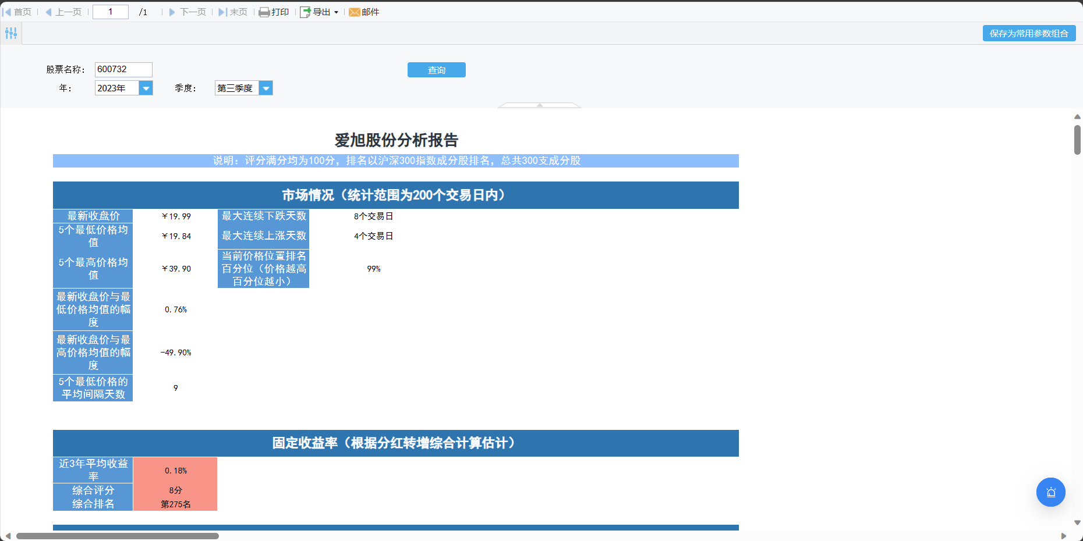This screenshot has height=541, width=1083.
Task: Click vertical scrollbar up arrow
Action: [1077, 116]
